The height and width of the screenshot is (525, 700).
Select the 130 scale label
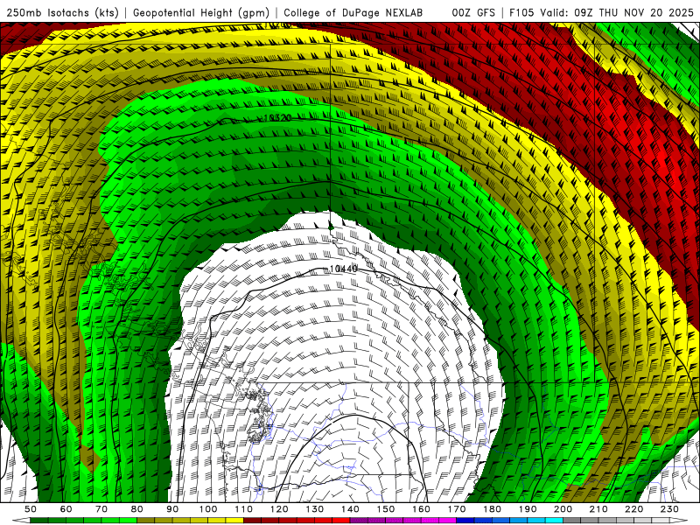315,509
